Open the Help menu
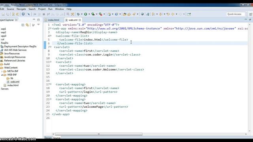Screen dimensions: 253x142 (x=69, y=9)
